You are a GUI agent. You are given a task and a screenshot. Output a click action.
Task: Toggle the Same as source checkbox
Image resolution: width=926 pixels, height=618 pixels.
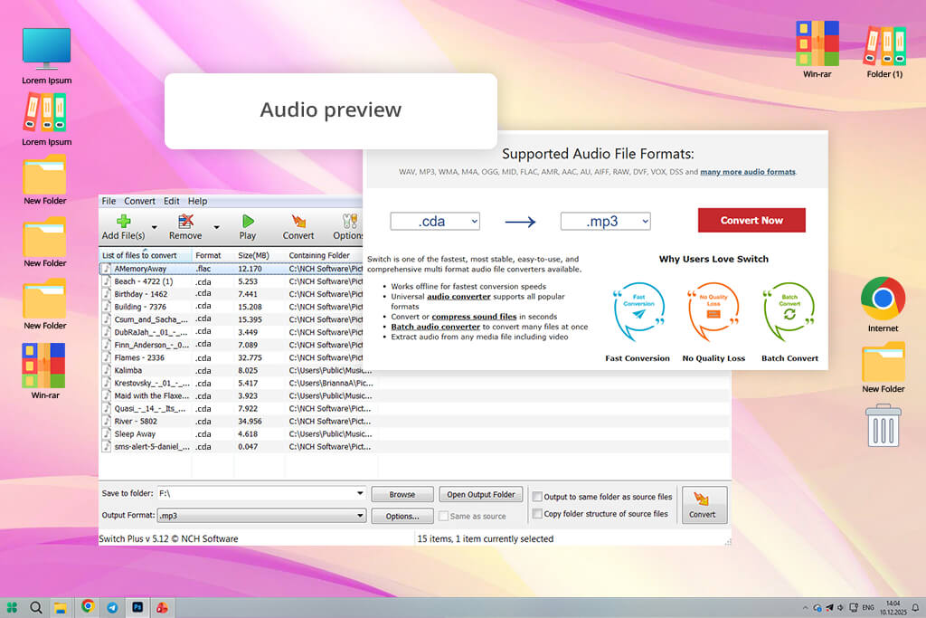(x=443, y=516)
